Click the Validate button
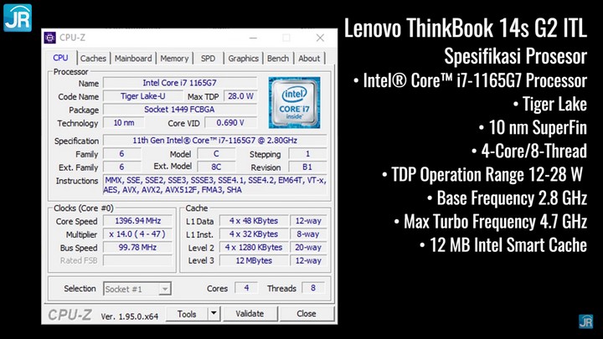The image size is (603, 339). [250, 314]
